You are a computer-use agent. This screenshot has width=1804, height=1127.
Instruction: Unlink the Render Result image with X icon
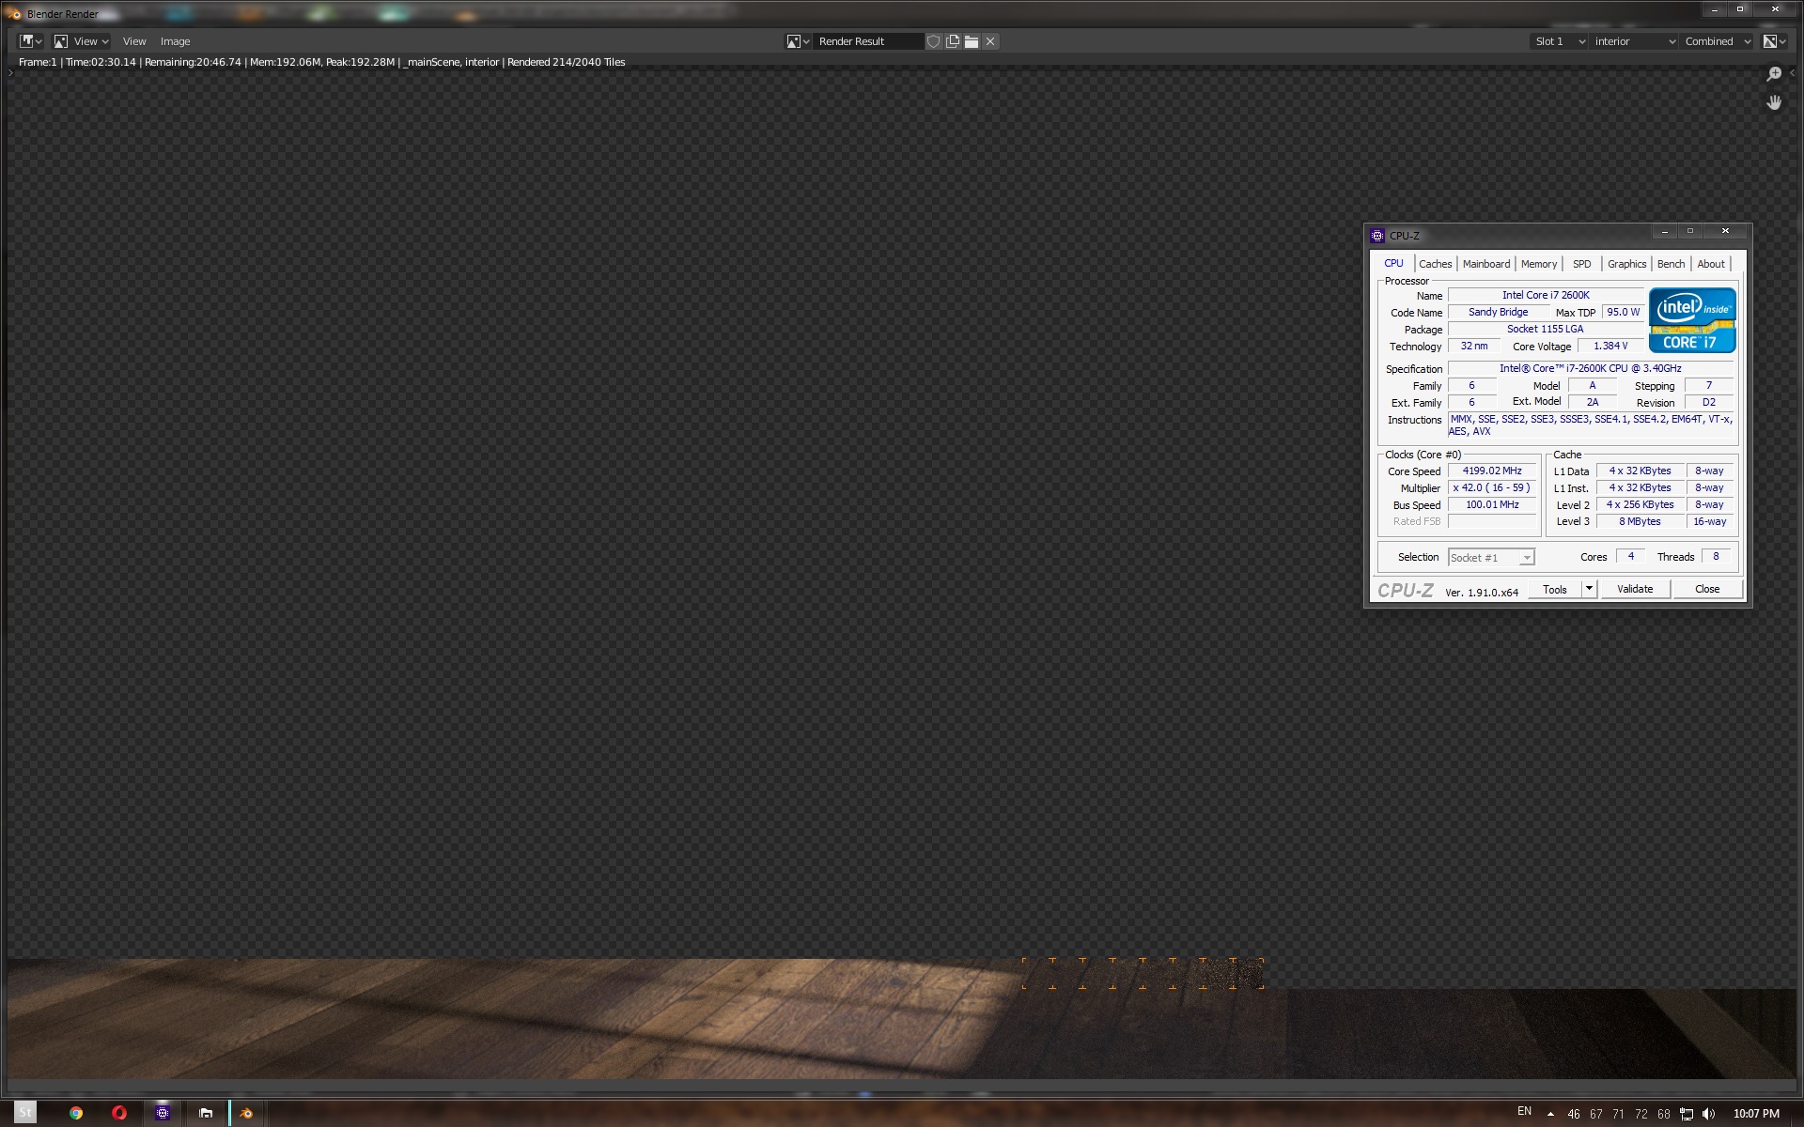click(x=990, y=41)
